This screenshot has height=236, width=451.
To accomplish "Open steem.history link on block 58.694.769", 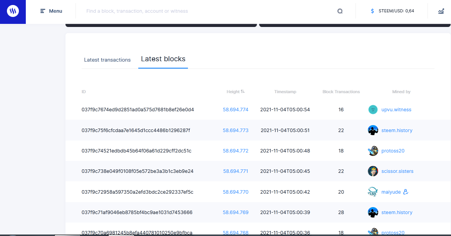I will [397, 212].
